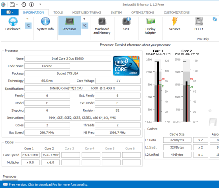
Task: Open the Dashboard view
Action: (x=13, y=24)
